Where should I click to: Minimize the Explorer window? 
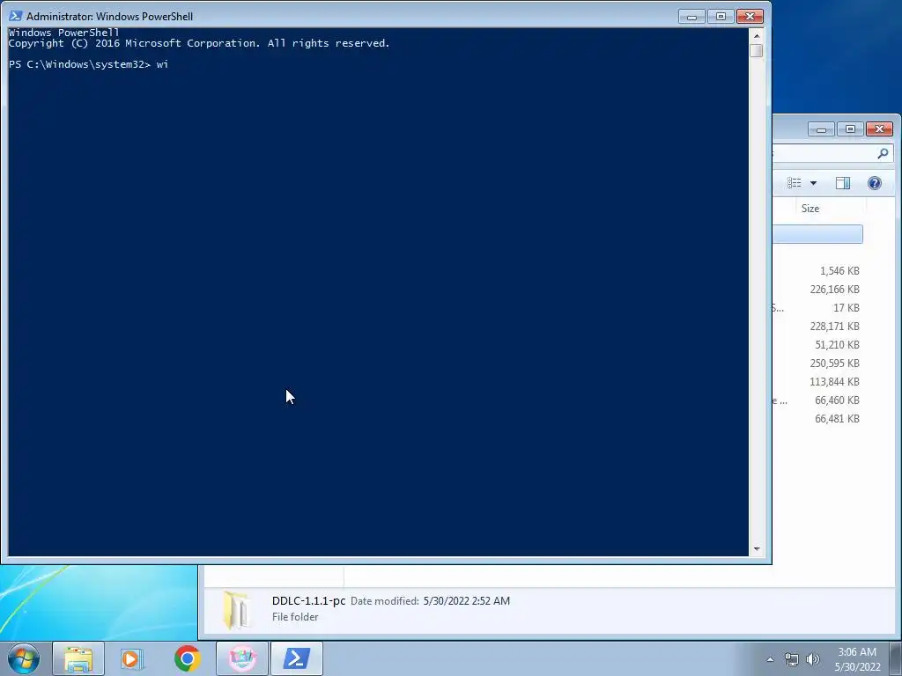(x=821, y=129)
